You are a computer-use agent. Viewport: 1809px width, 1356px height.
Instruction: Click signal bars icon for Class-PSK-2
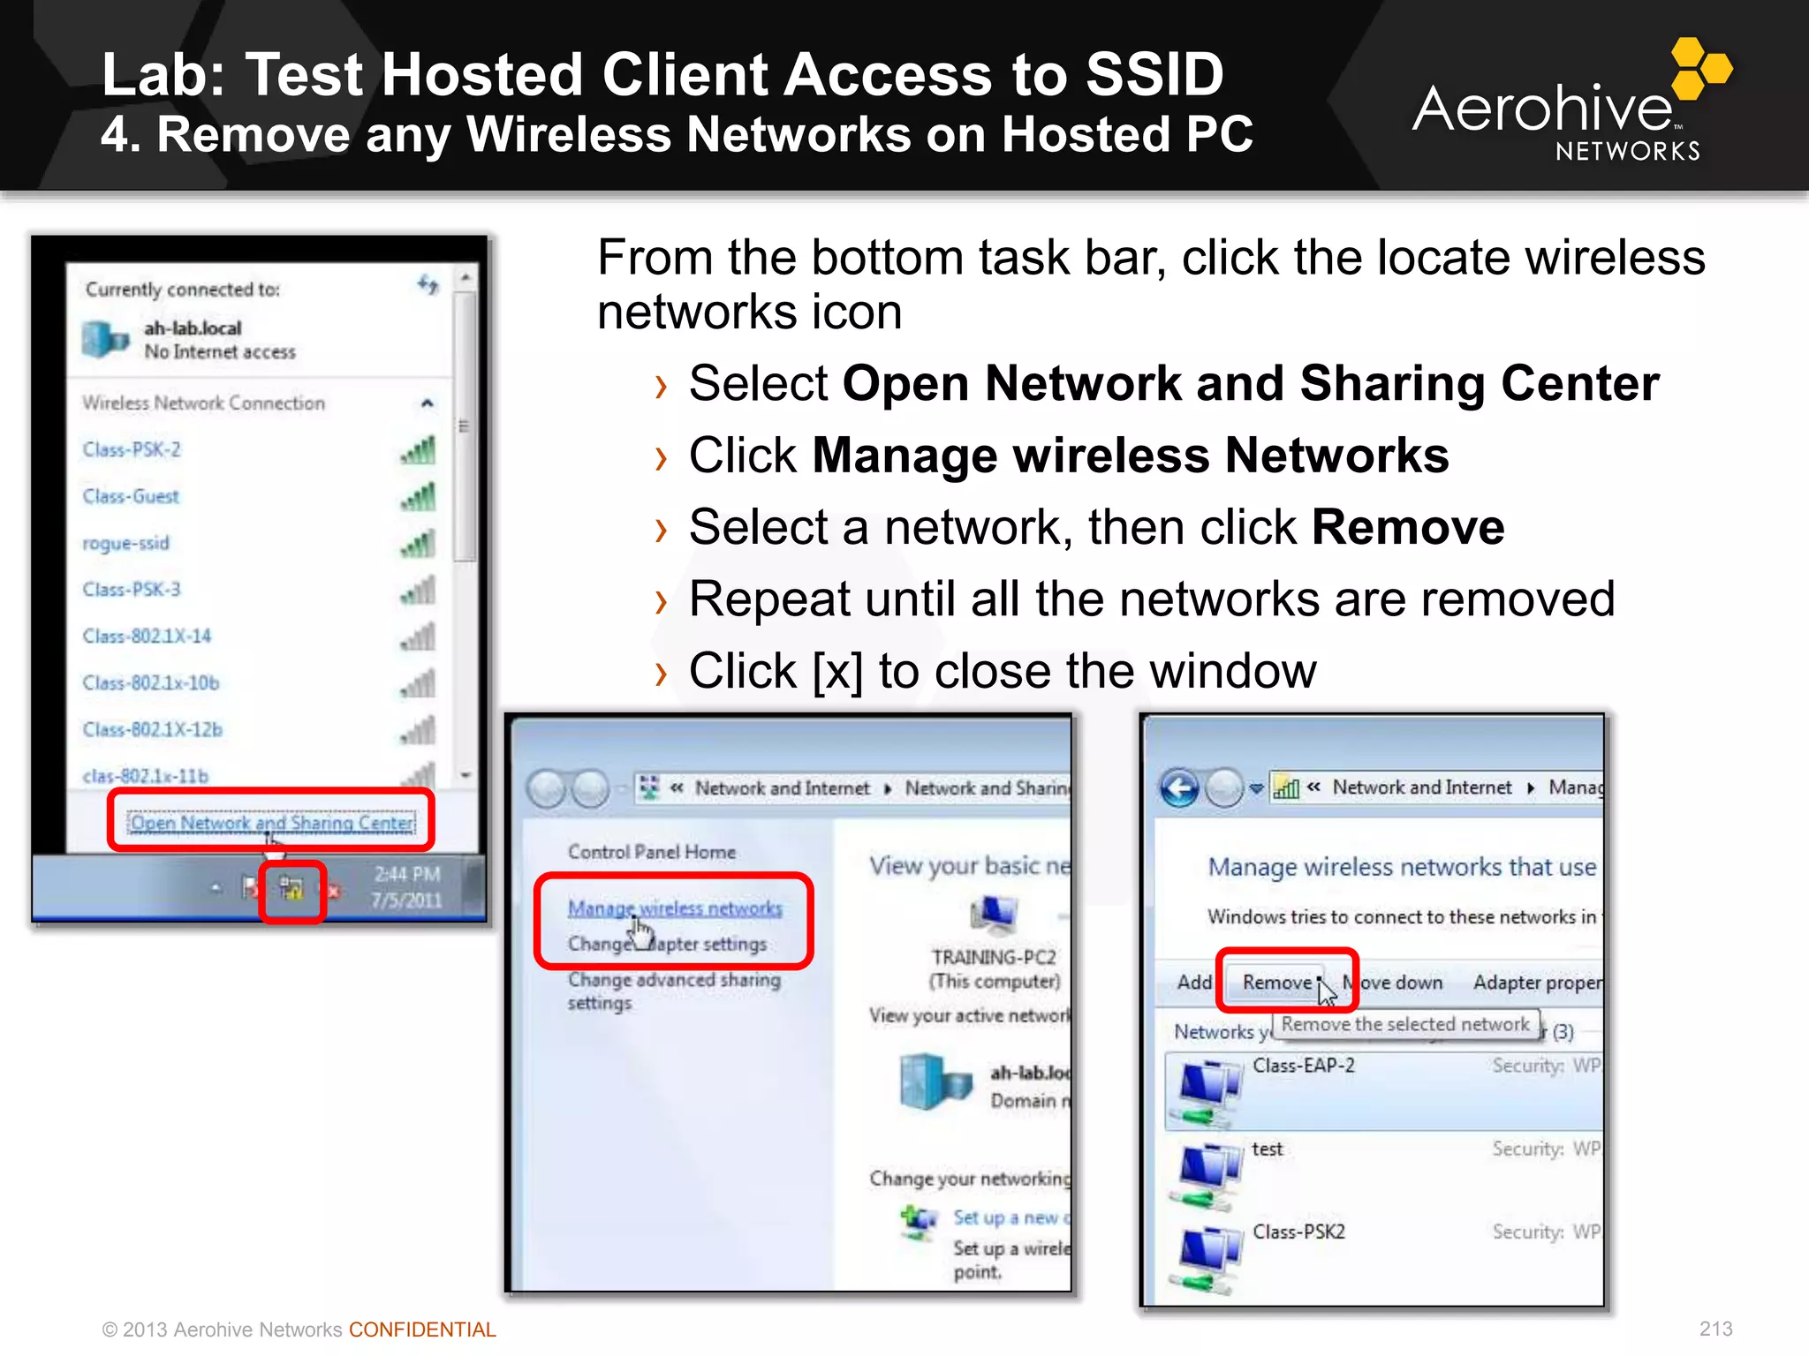(419, 450)
